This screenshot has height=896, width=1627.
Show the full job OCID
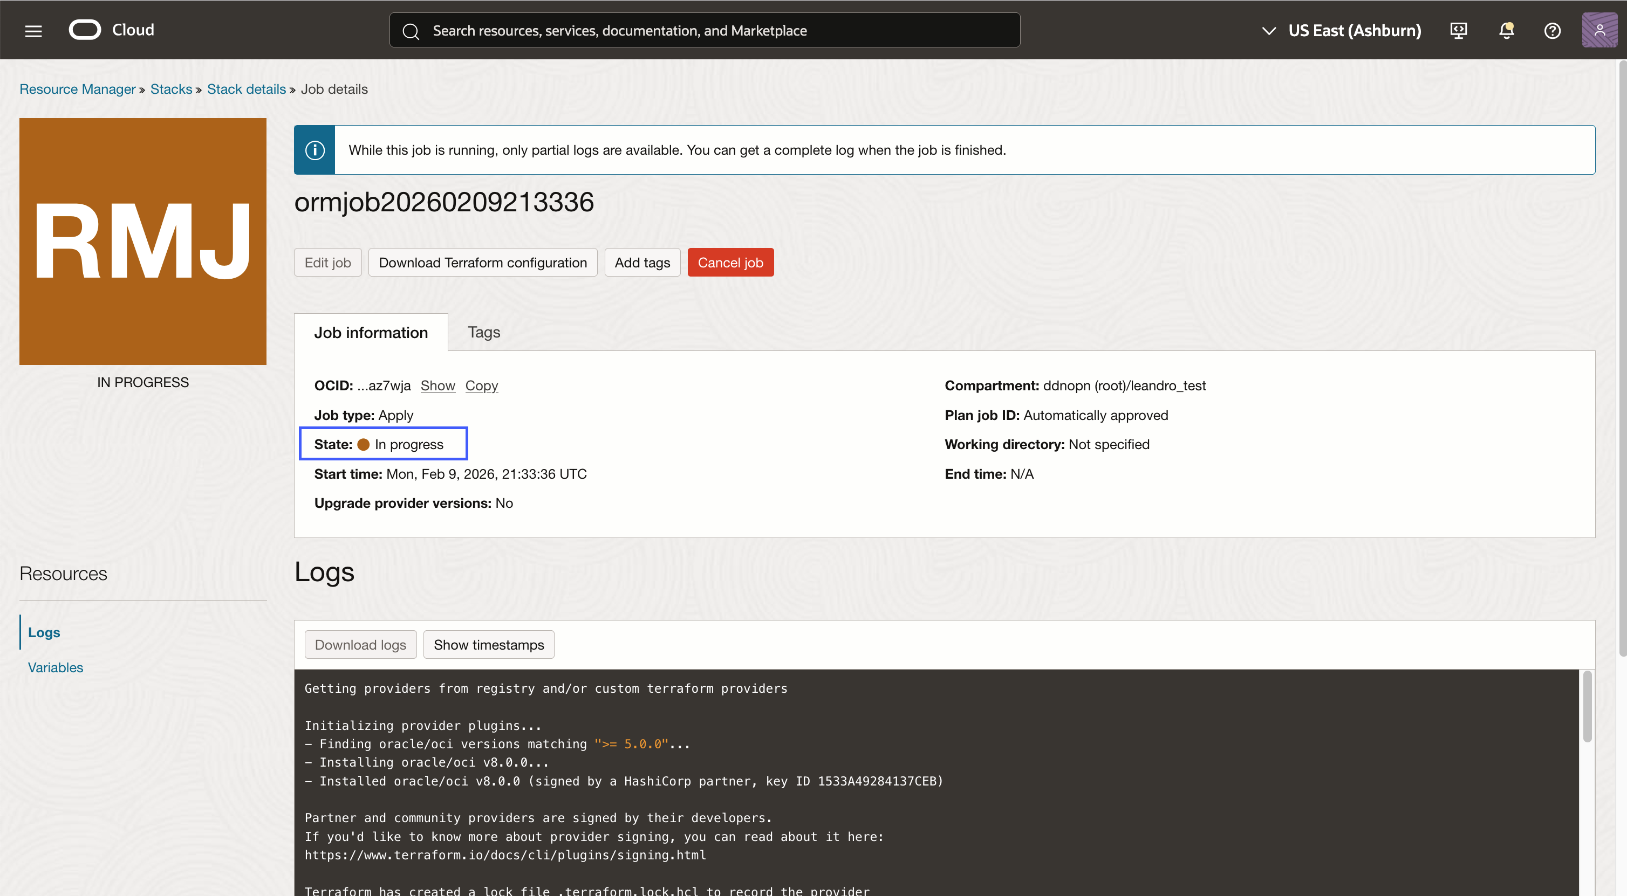[437, 385]
